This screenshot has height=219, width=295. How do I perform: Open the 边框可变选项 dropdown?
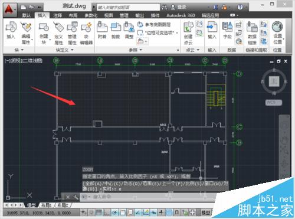coord(176,33)
